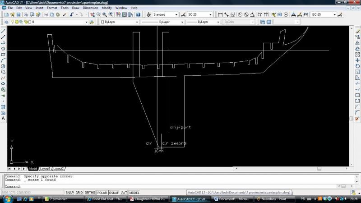This screenshot has height=203, width=361.
Task: Toggle OSNAP in status bar
Action: [x=114, y=193]
